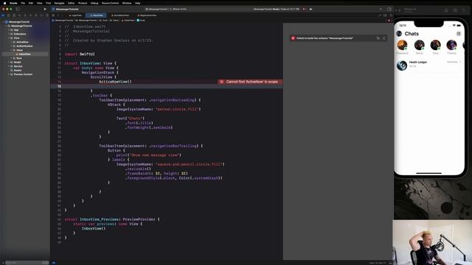Viewport: 472px width, 265px height.
Task: Switch to the LoginView editor tab
Action: [x=75, y=15]
